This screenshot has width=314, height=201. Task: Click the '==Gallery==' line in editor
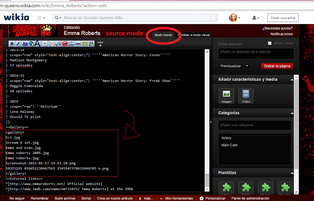tap(17, 127)
